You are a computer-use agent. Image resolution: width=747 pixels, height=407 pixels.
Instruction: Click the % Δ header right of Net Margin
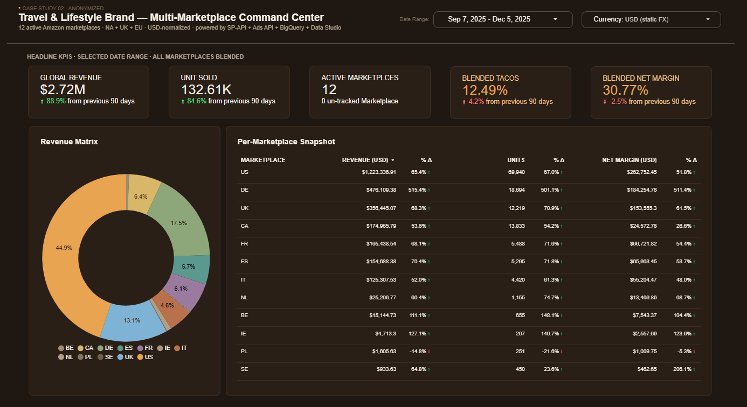(x=691, y=160)
